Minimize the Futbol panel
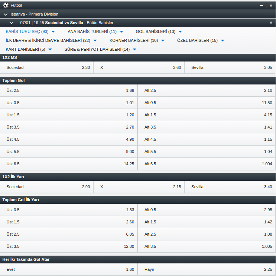 coord(262,6)
